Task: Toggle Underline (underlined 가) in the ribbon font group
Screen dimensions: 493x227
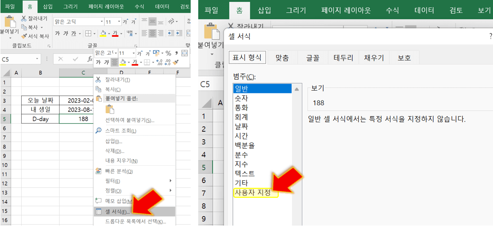Action: pyautogui.click(x=74, y=33)
